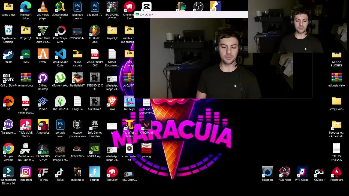The height and width of the screenshot is (196, 349).
Task: Open the CapCut icon at top
Action: click(147, 7)
